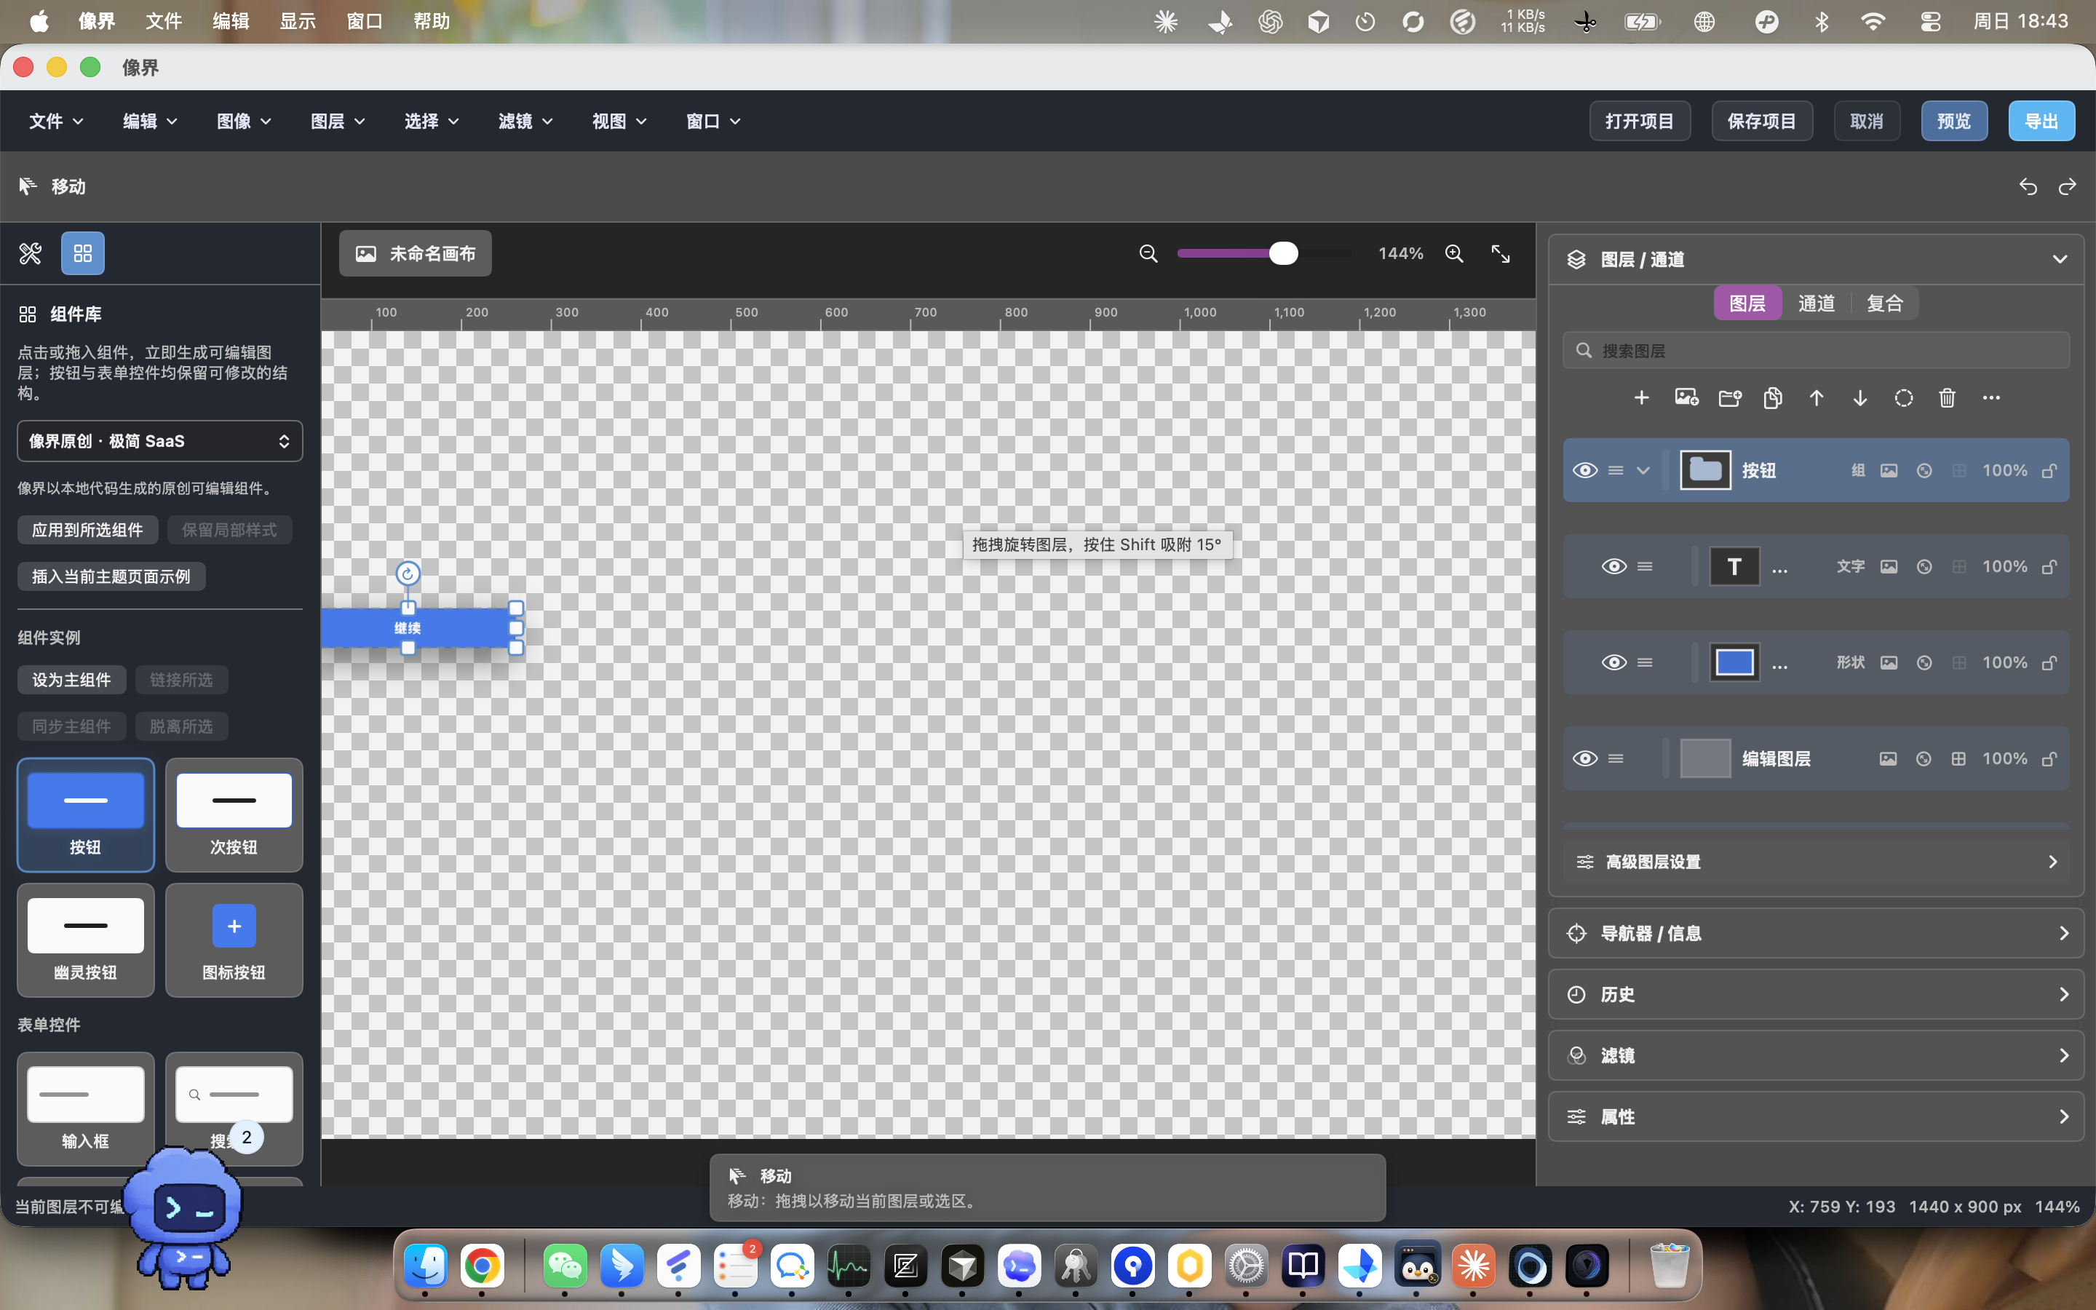Viewport: 2096px width, 1310px height.
Task: Open the tools wrench icon in sidebar
Action: tap(31, 253)
